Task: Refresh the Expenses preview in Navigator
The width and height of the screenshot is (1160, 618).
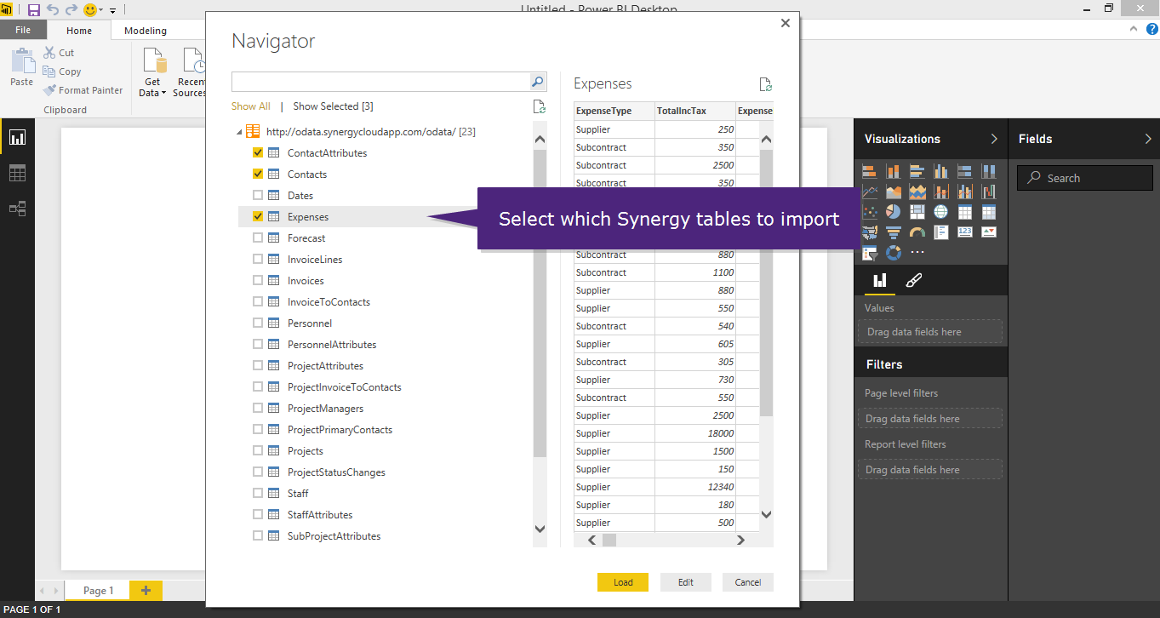Action: coord(765,84)
